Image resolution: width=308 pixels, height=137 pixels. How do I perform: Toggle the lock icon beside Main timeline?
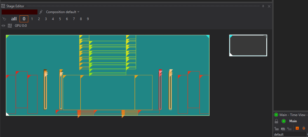(x=276, y=121)
